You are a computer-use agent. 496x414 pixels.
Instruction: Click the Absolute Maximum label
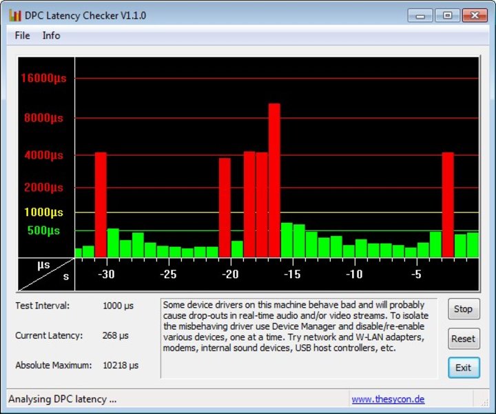[54, 365]
